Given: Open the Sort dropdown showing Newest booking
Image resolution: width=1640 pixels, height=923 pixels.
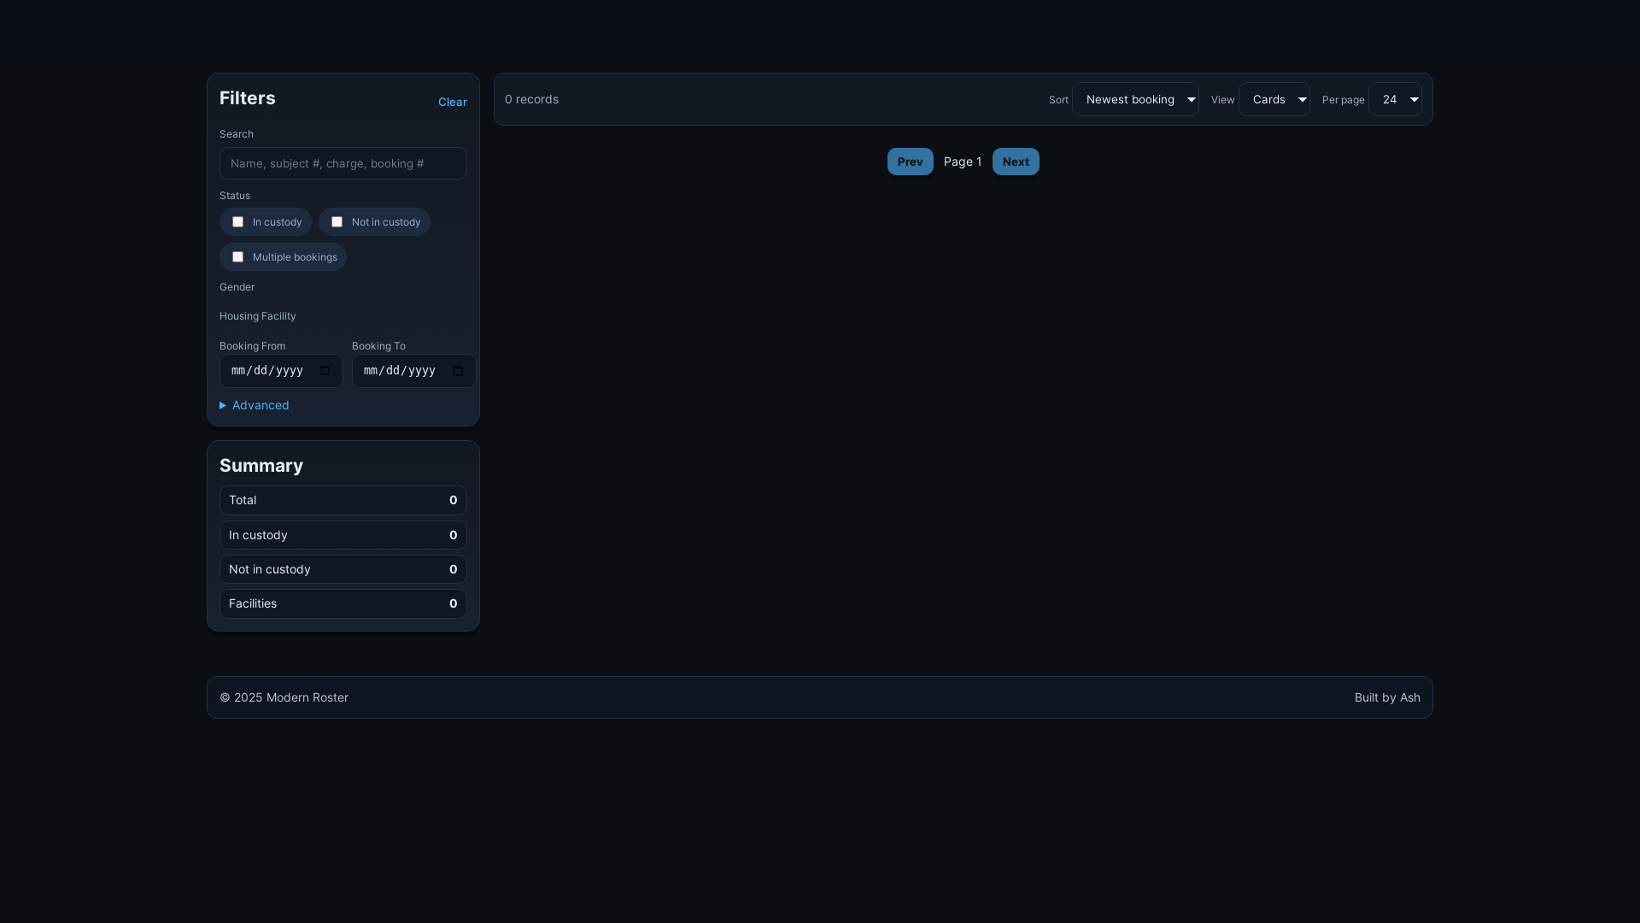Looking at the screenshot, I should 1135,99.
